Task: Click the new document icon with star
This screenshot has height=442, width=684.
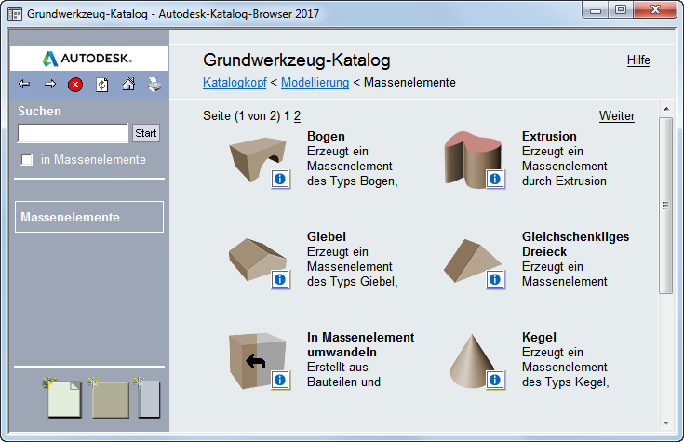Action: coord(63,397)
